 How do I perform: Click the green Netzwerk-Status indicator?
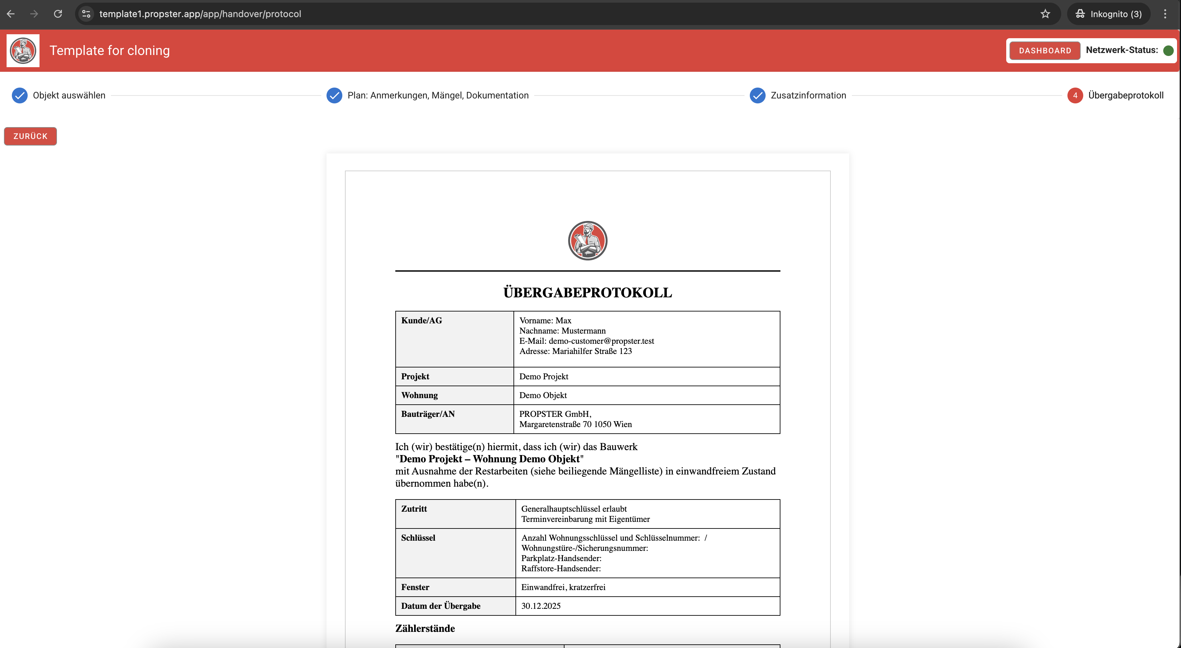coord(1168,50)
